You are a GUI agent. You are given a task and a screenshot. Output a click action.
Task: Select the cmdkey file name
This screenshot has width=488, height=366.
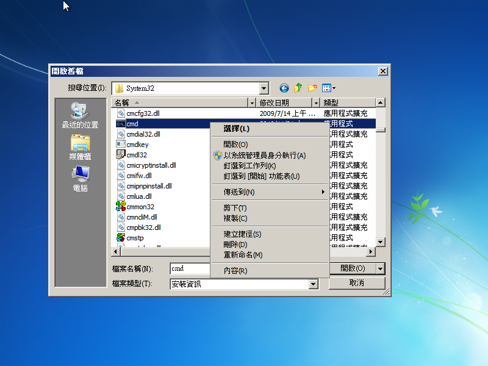click(x=138, y=145)
